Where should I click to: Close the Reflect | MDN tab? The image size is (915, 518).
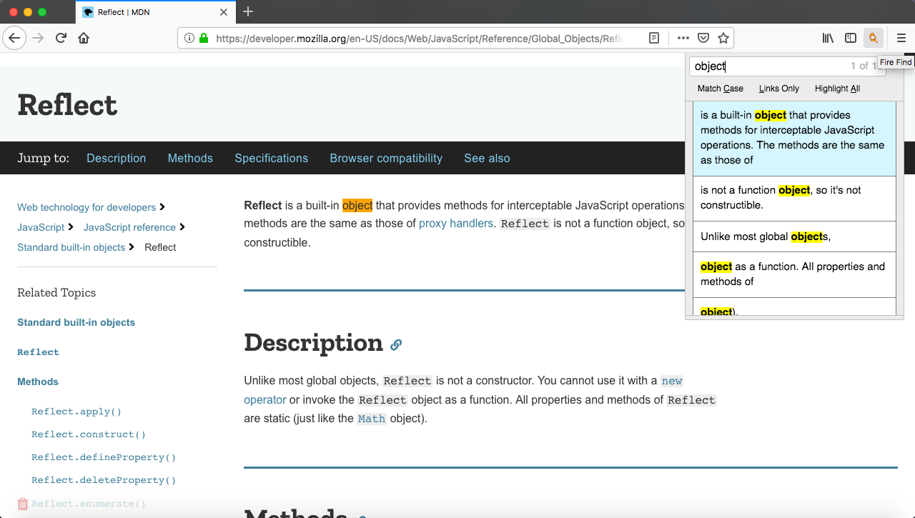pyautogui.click(x=224, y=12)
